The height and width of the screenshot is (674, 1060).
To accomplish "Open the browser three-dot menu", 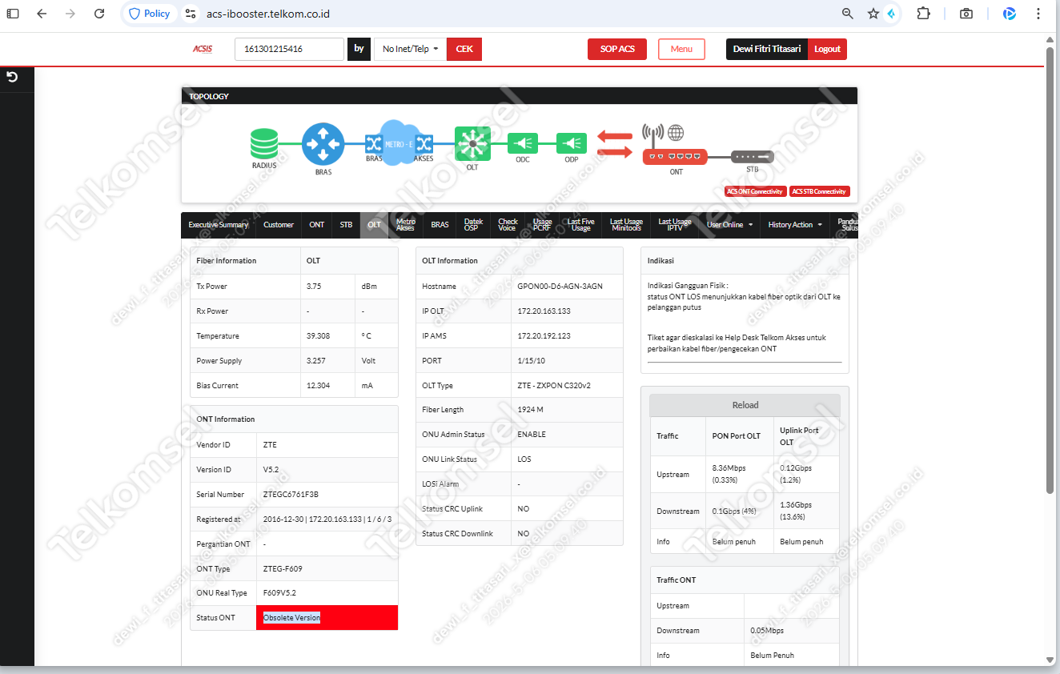I will (x=1038, y=14).
